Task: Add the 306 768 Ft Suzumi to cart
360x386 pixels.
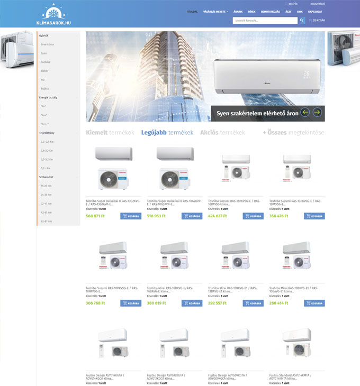Action: (x=131, y=303)
